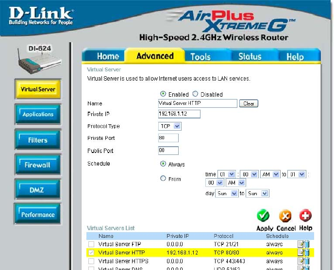Select the Enabled radio button

163,94
